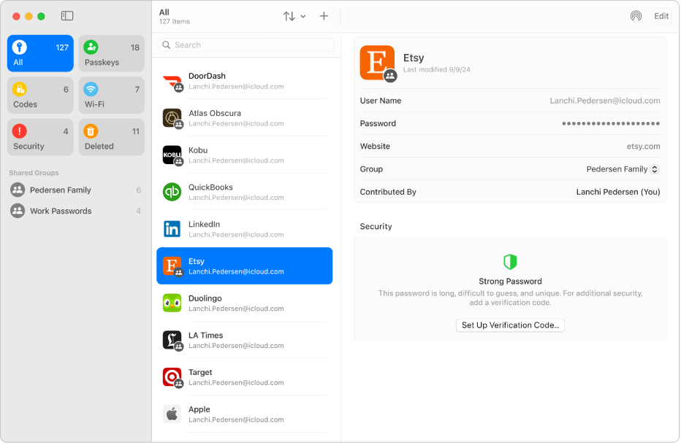Screen dimensions: 681x445
Task: Click the Deleted trash icon
Action: [91, 131]
